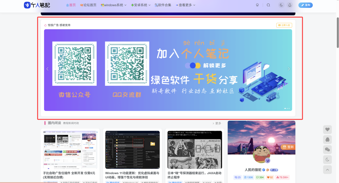The width and height of the screenshot is (339, 183).
Task: Expand the 安卓系统 dropdown menu
Action: click(141, 5)
